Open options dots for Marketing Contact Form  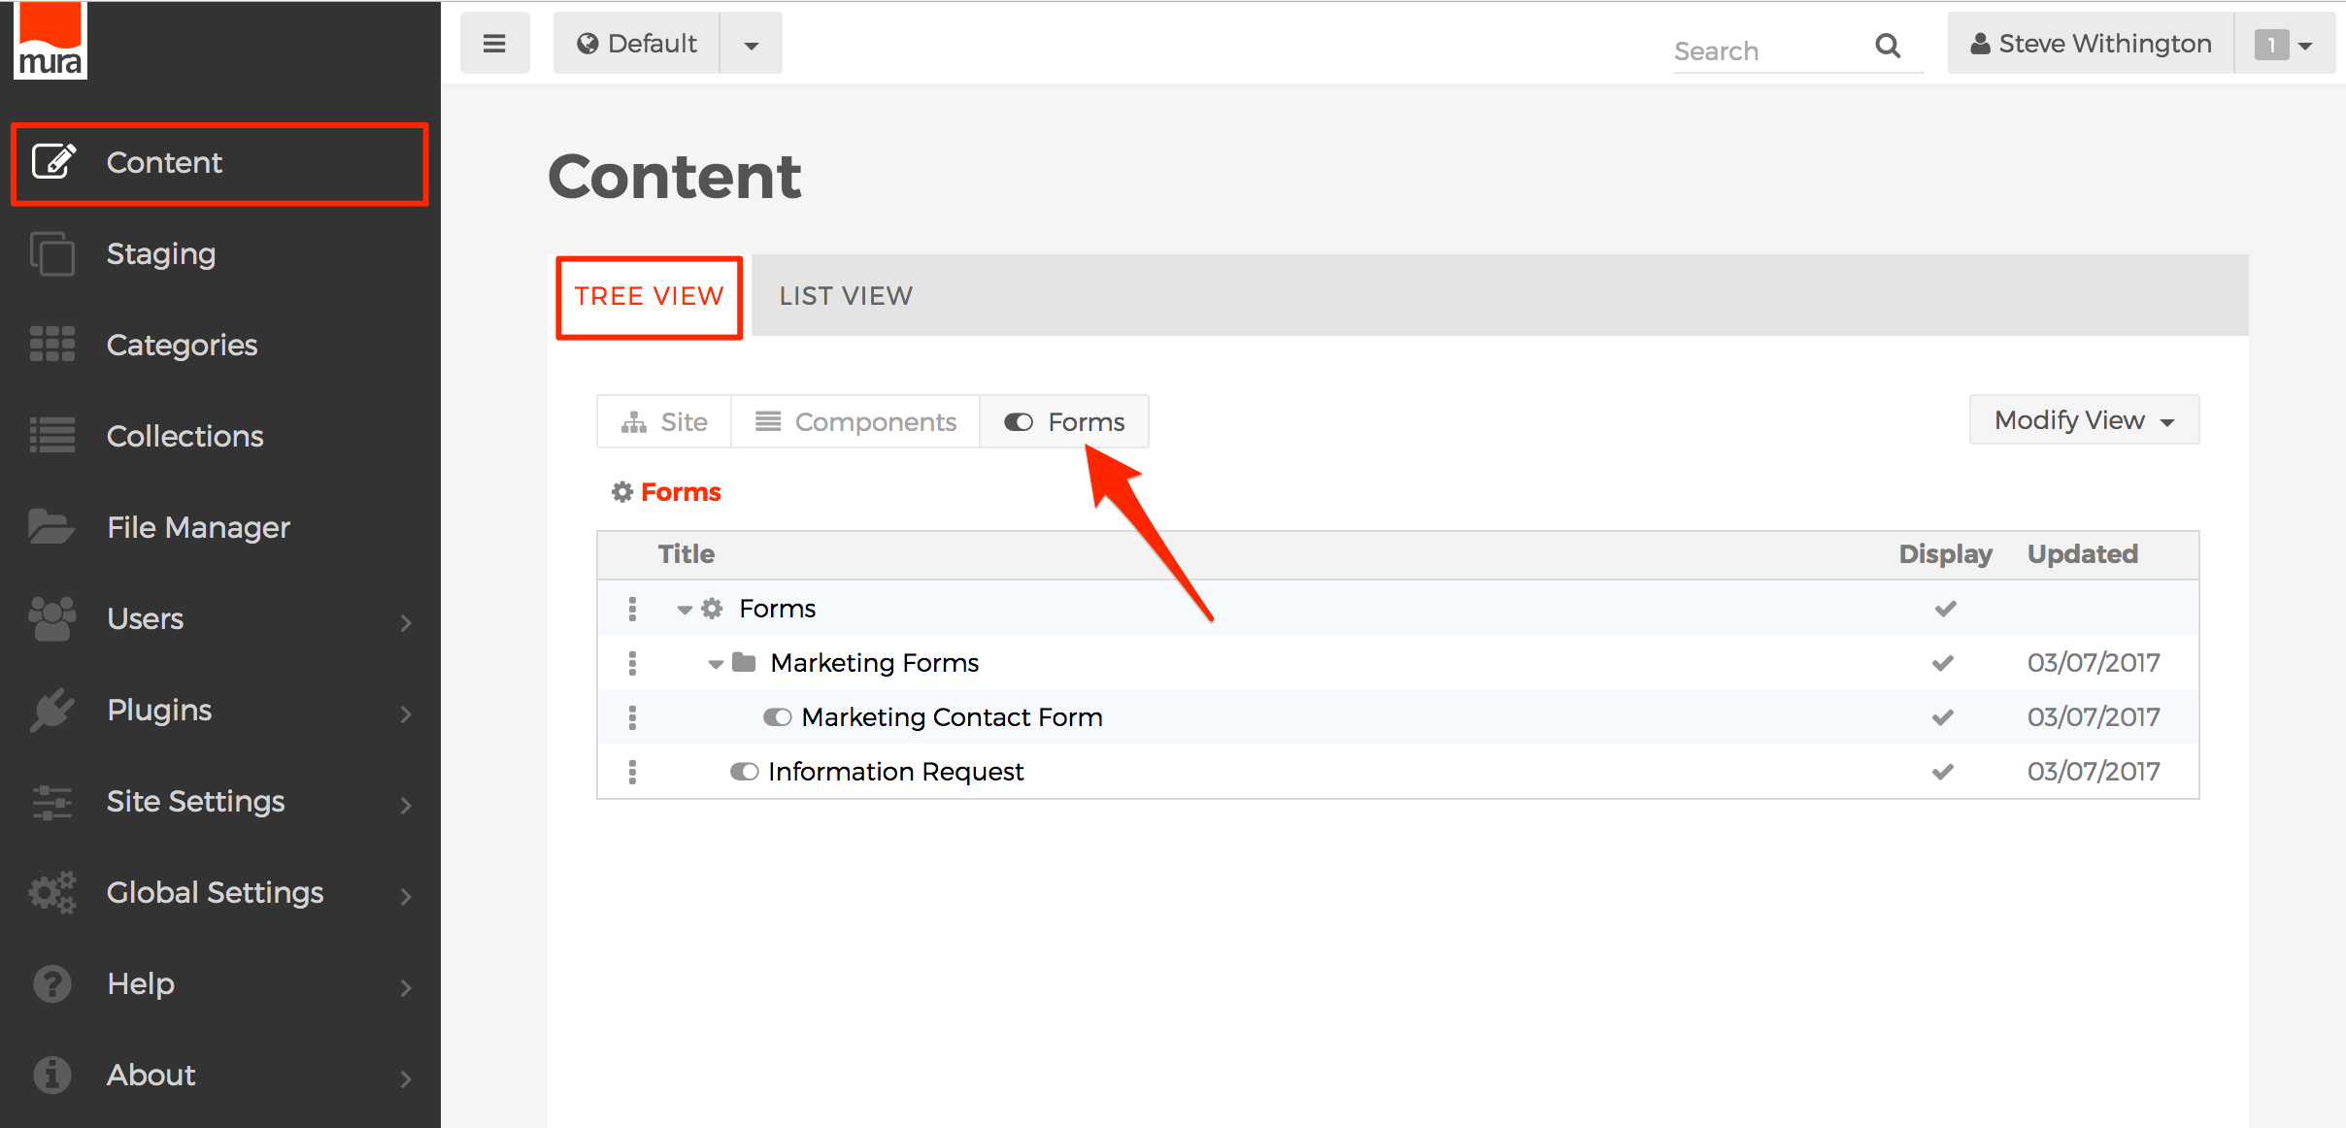[632, 717]
